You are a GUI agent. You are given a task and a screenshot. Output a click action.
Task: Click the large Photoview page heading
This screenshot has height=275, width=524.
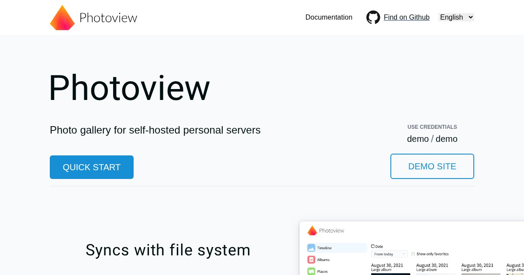point(129,88)
